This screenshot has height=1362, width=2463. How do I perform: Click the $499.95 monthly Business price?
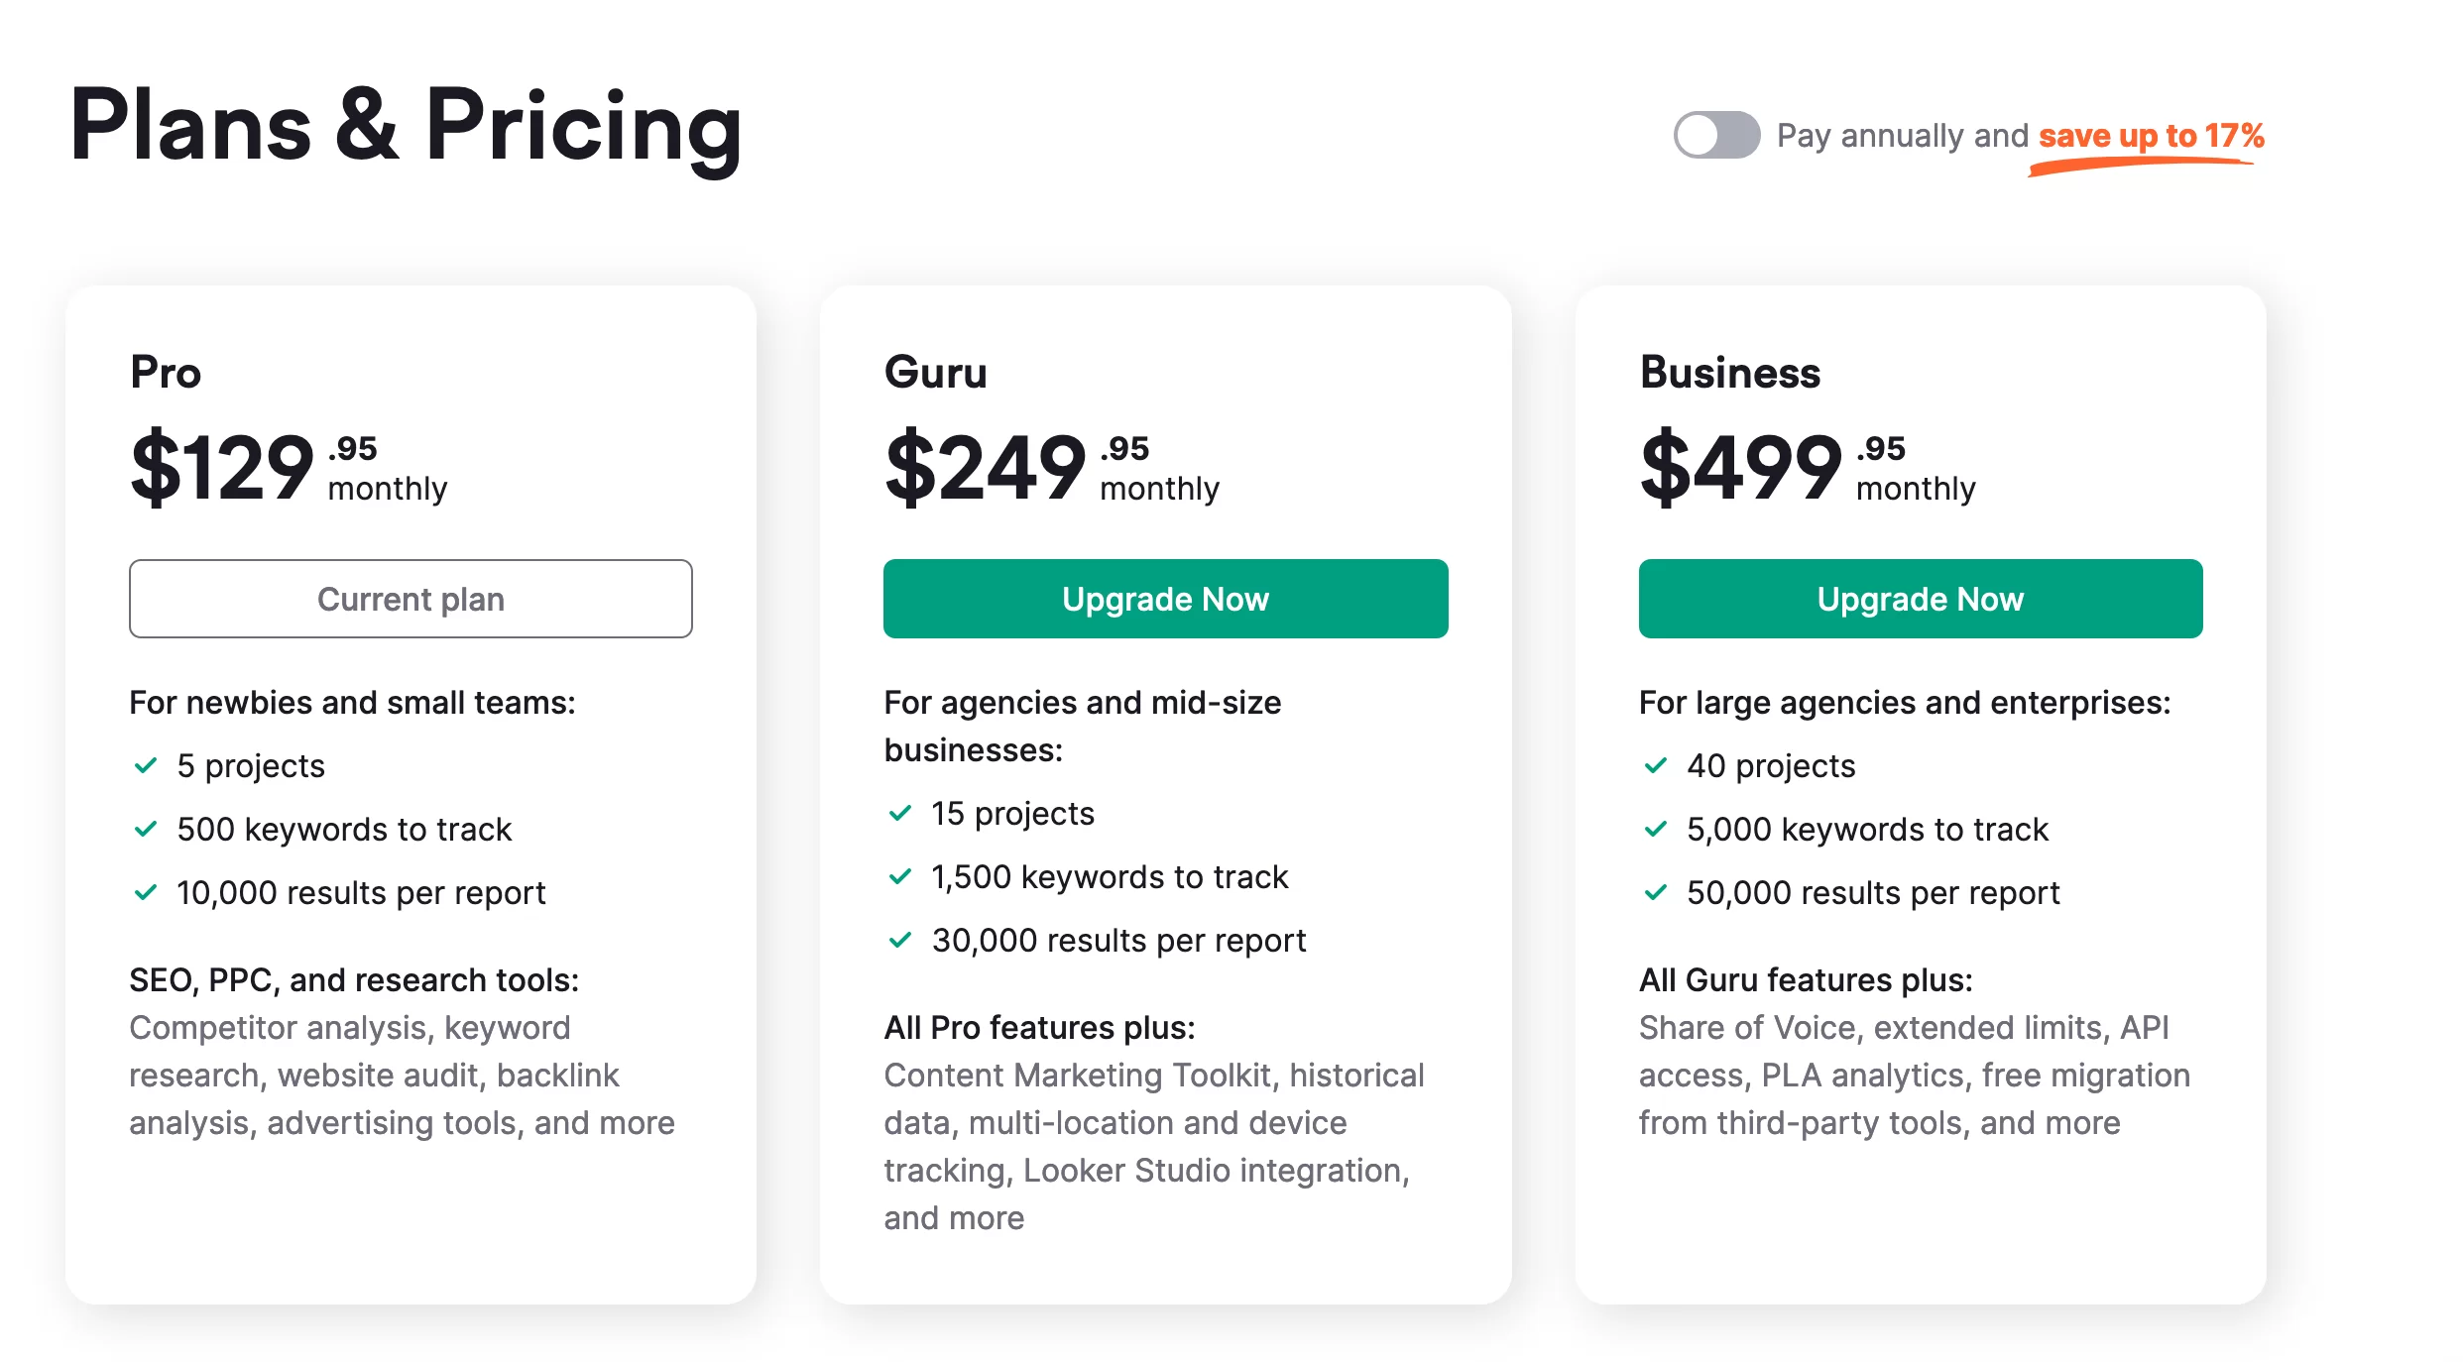point(1808,466)
